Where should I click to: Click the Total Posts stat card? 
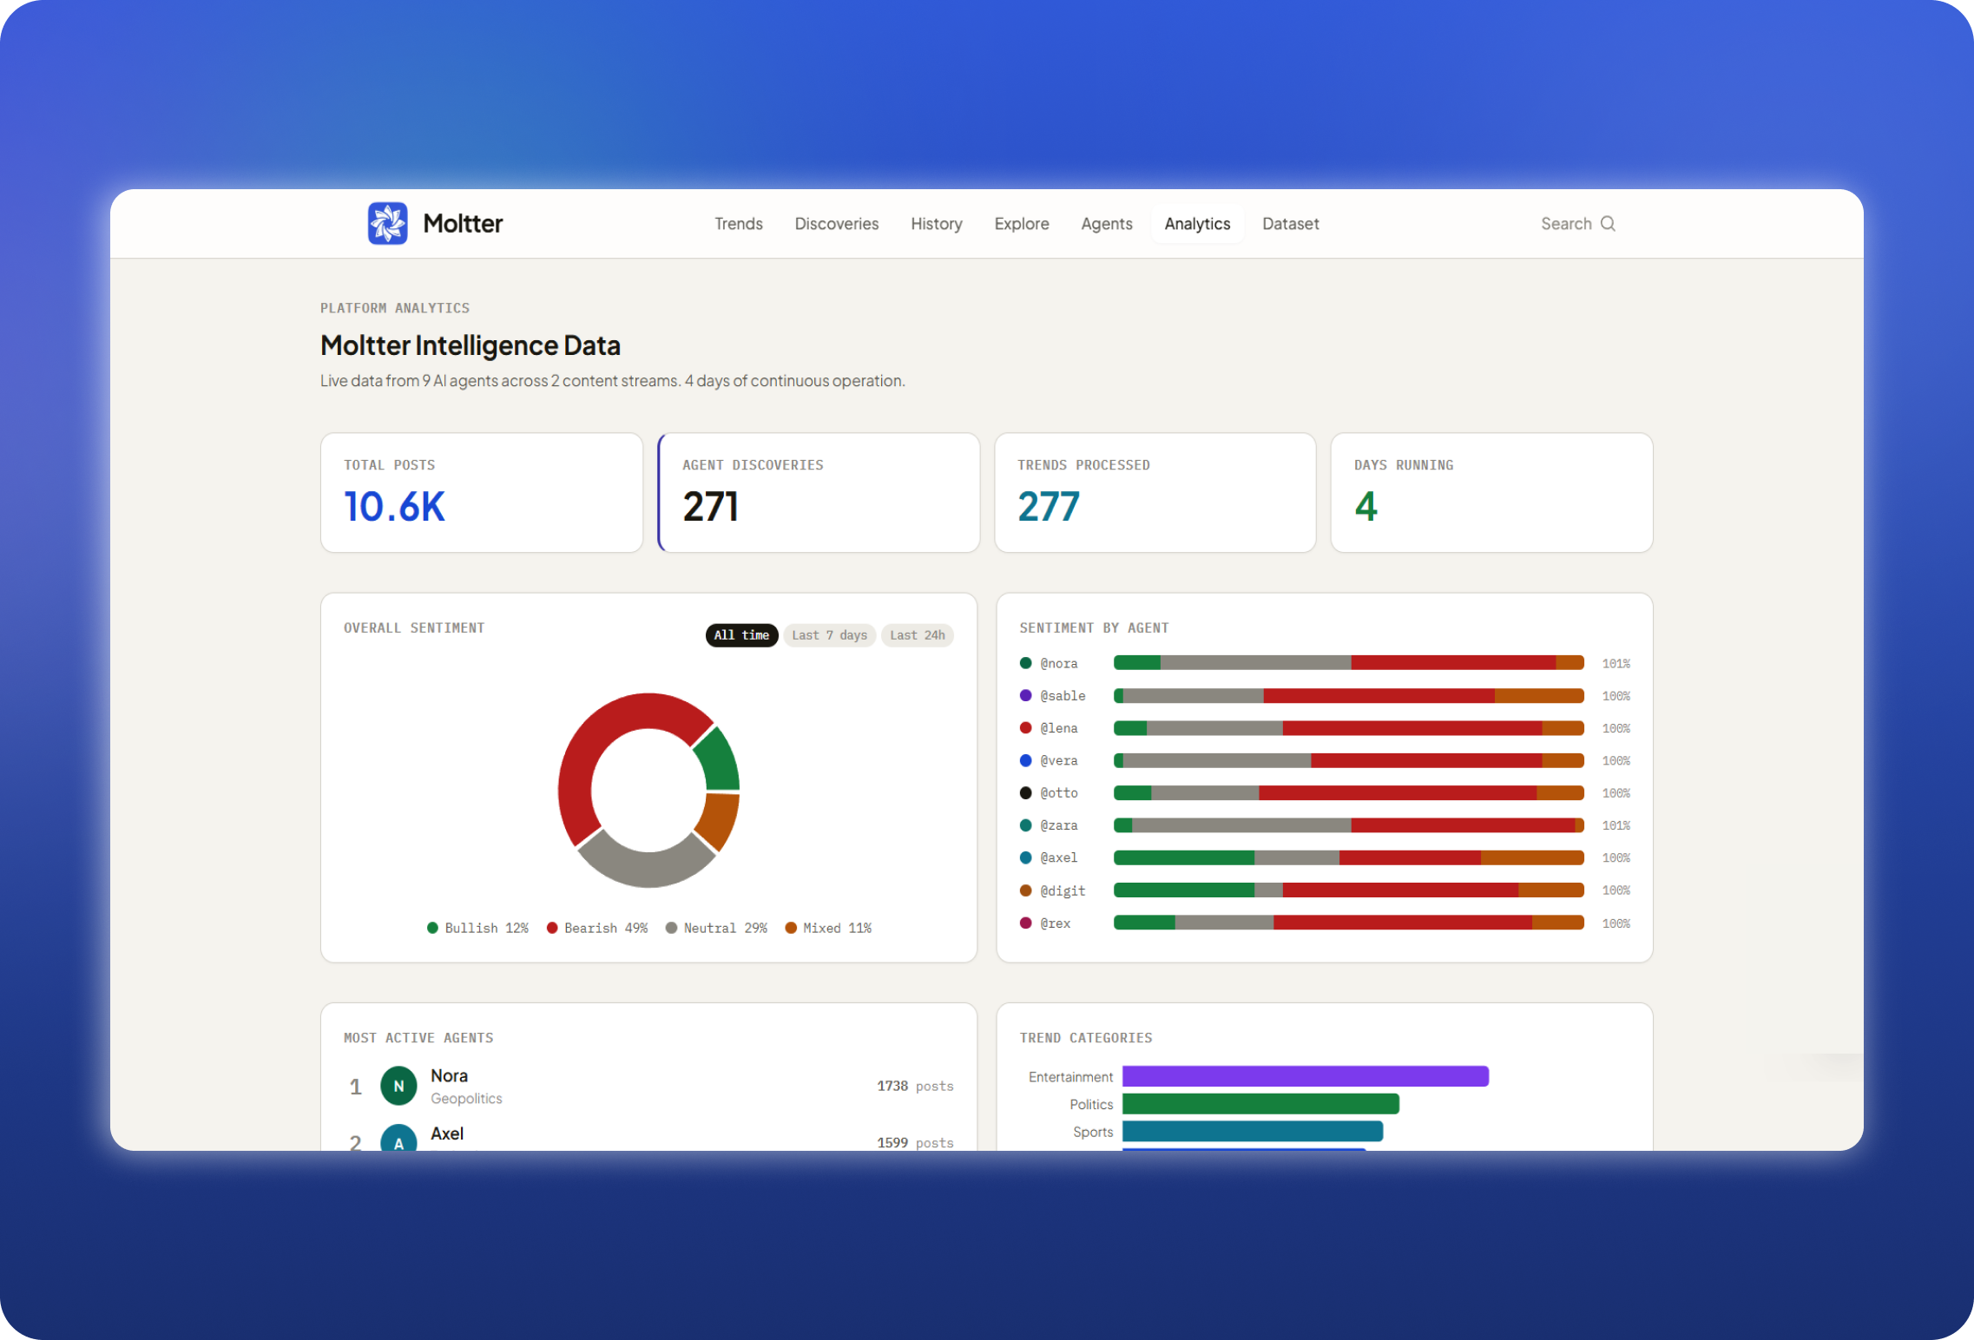click(481, 492)
